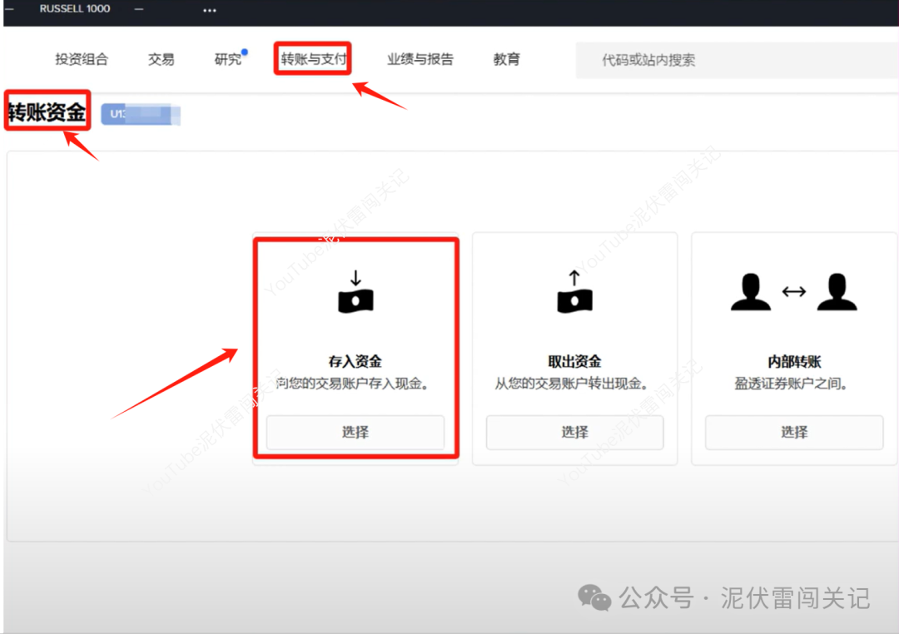899x634 pixels.
Task: Click the WeChat 公众号 logo at bottom
Action: (595, 597)
